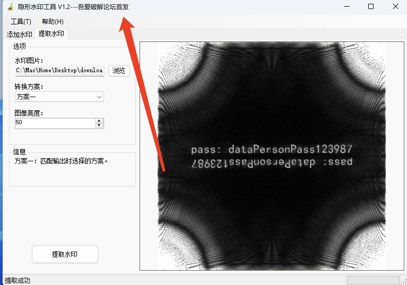407x285 pixels.
Task: Minimize the 隐形水印工具 window
Action: click(347, 7)
